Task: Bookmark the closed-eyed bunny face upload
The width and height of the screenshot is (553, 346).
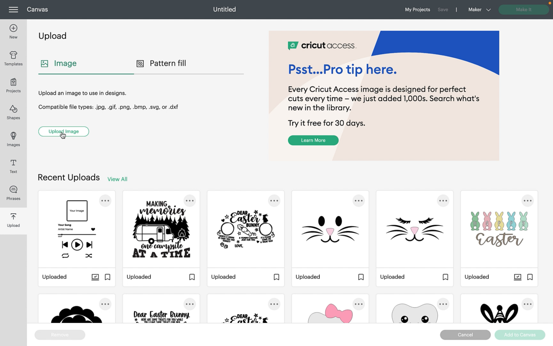Action: (445, 277)
